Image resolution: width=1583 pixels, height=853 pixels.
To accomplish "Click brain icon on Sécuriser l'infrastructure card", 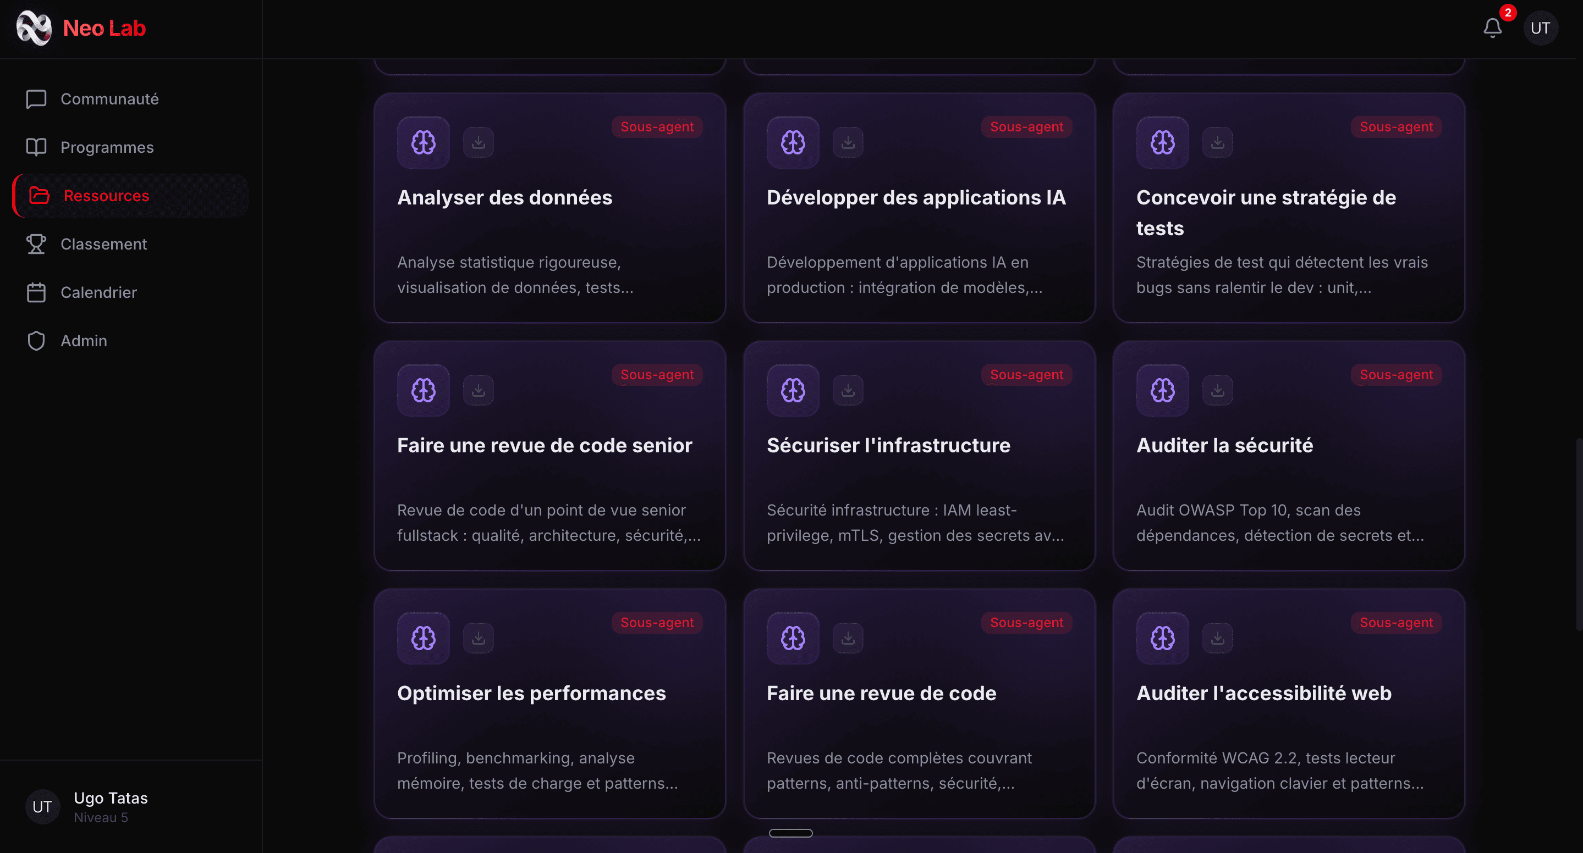I will click(793, 390).
